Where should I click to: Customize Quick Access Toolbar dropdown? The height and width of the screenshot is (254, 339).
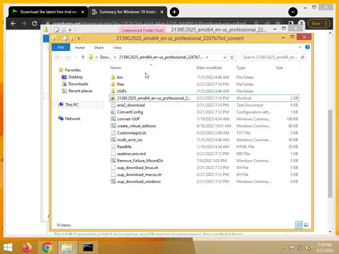tap(78, 39)
